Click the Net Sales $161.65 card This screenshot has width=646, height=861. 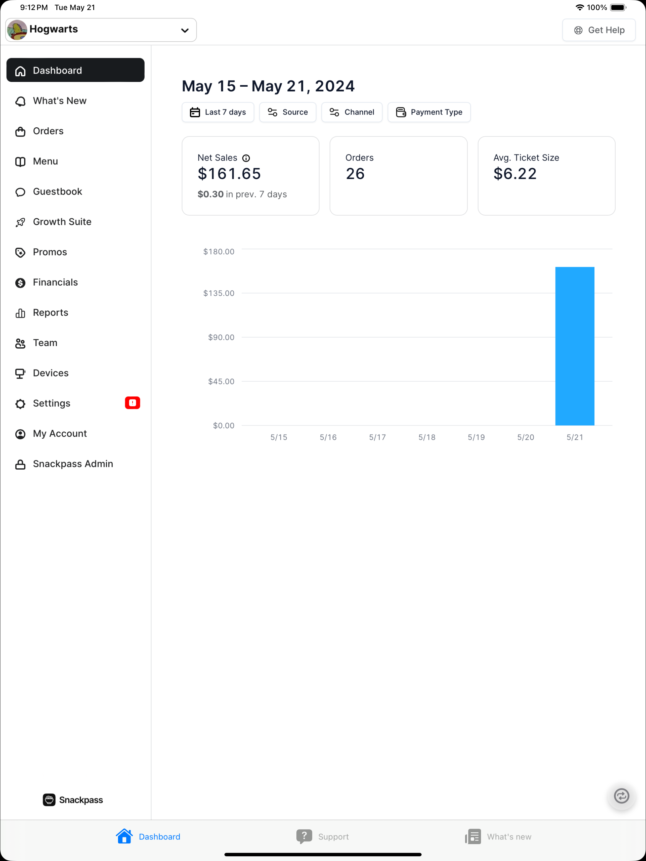pos(250,176)
